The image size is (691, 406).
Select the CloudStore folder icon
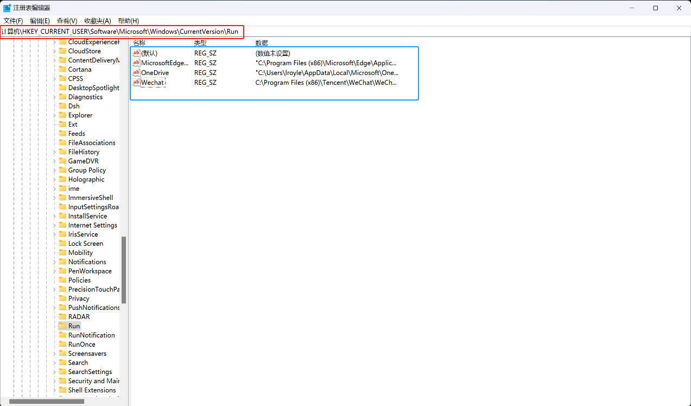tap(62, 51)
